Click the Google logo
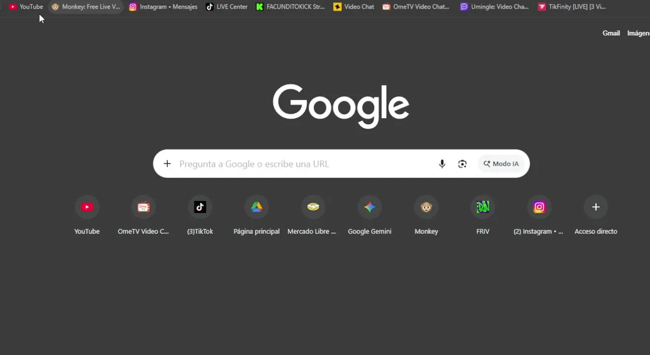650x355 pixels. tap(341, 106)
